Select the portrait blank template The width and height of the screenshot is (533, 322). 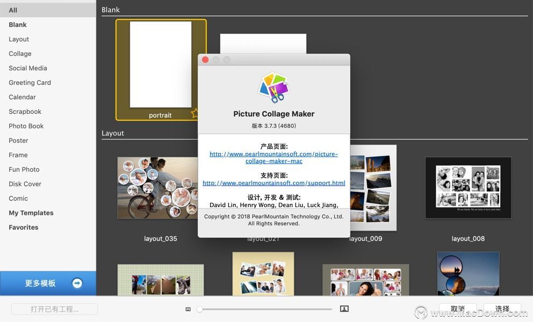(161, 70)
